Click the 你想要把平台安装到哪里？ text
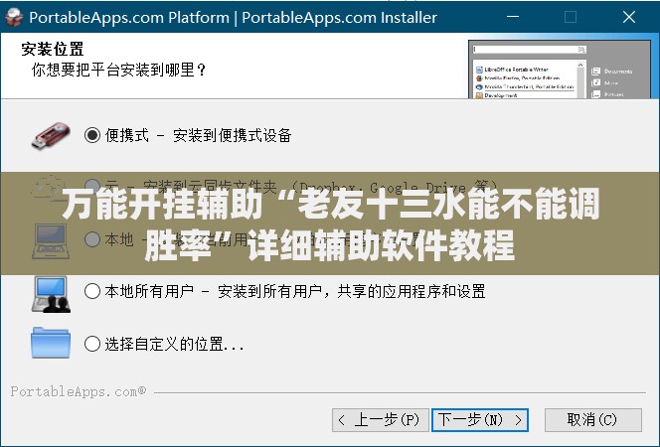This screenshot has width=660, height=447. click(x=119, y=70)
